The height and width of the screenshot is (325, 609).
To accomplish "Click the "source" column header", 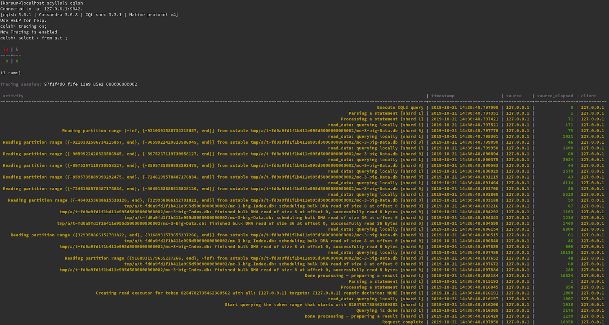I will pyautogui.click(x=513, y=96).
